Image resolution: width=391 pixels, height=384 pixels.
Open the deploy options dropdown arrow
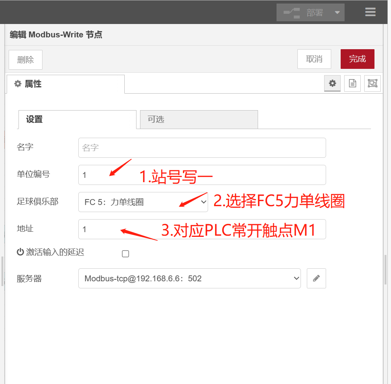pyautogui.click(x=337, y=12)
